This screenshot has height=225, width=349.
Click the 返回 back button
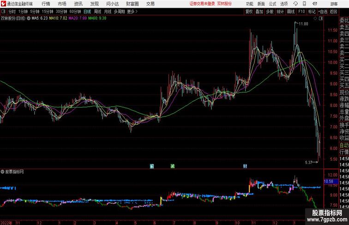[x=333, y=12]
